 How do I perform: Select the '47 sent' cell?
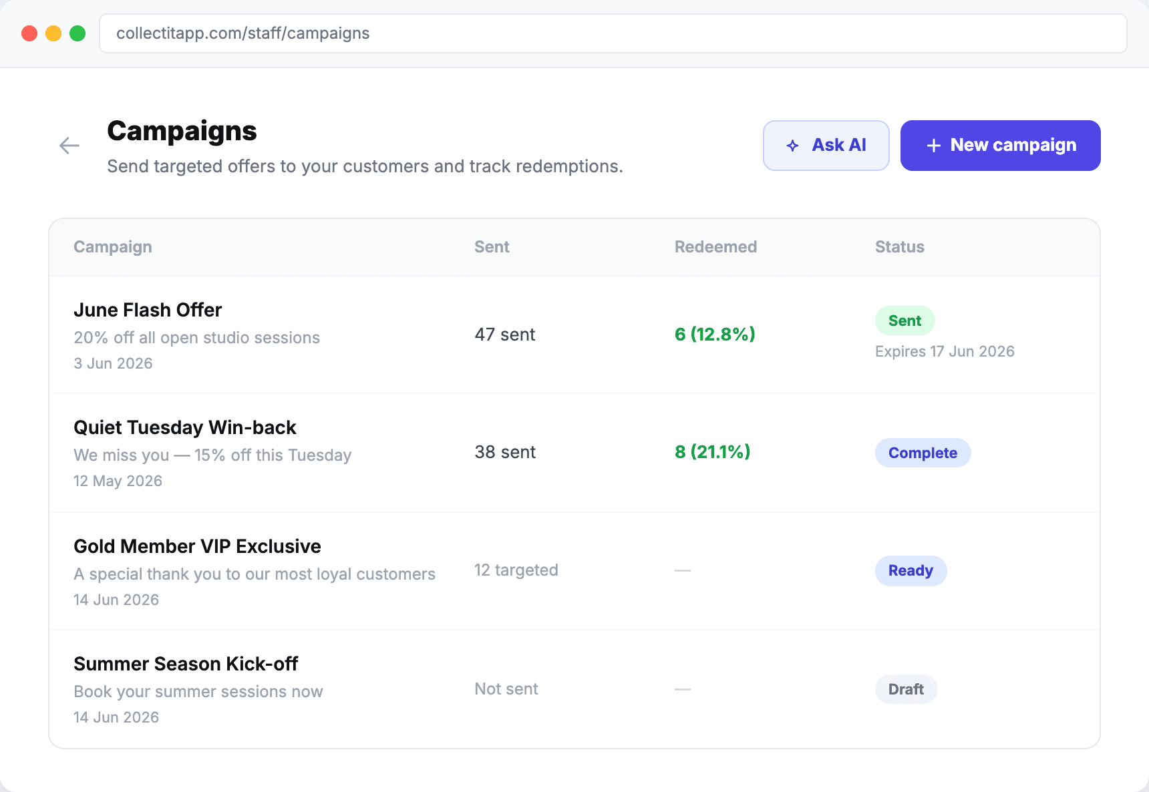[x=505, y=335]
